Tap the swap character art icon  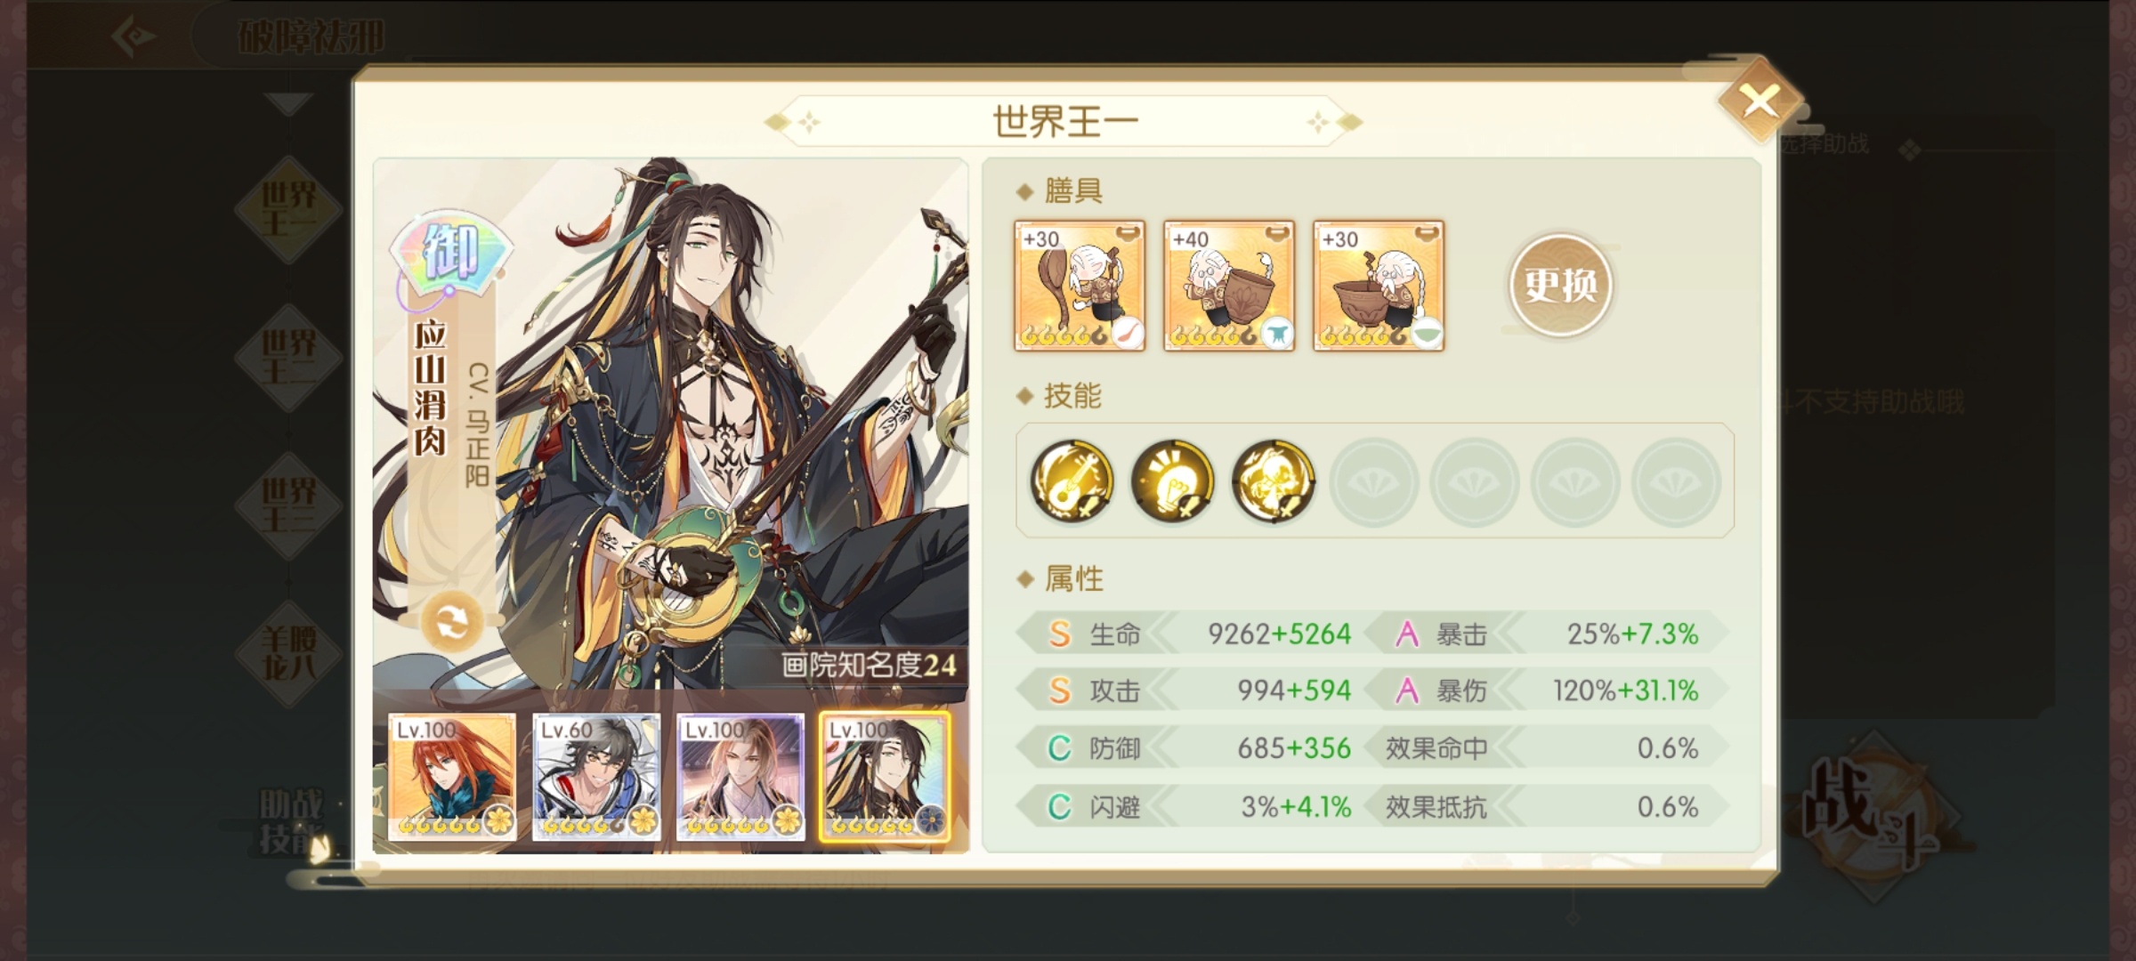coord(451,622)
